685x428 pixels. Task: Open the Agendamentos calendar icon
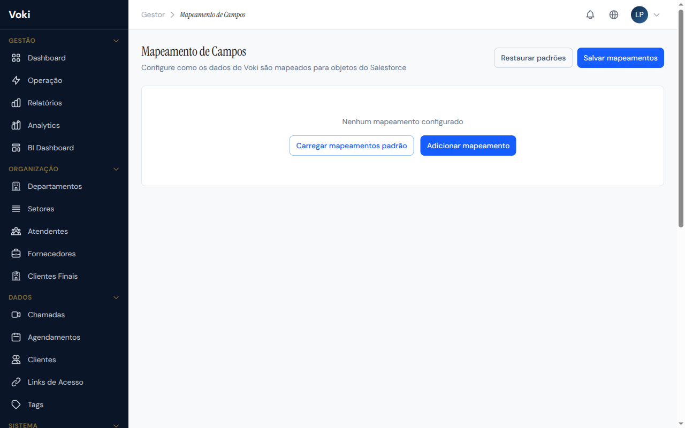(17, 337)
